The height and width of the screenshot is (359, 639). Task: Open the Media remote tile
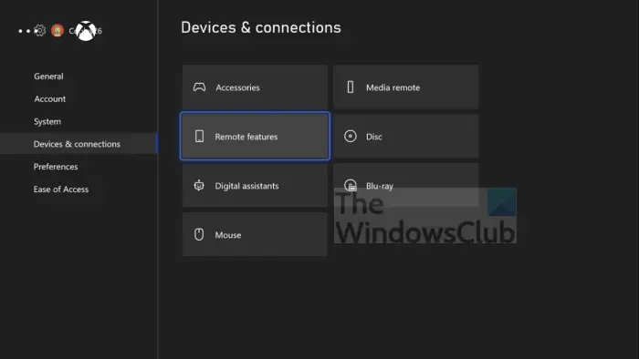click(406, 87)
